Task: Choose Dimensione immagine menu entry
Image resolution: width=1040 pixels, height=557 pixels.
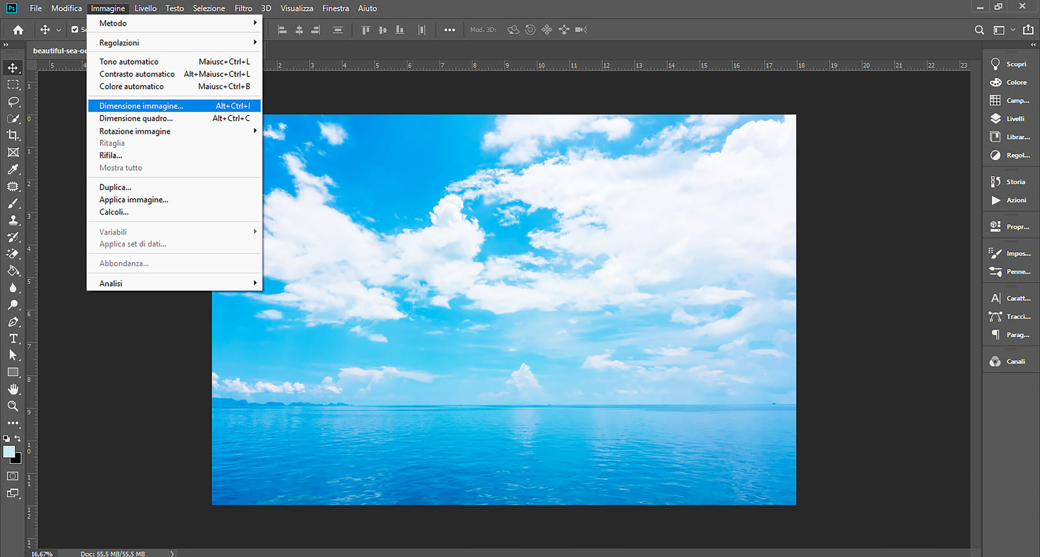Action: click(x=174, y=106)
